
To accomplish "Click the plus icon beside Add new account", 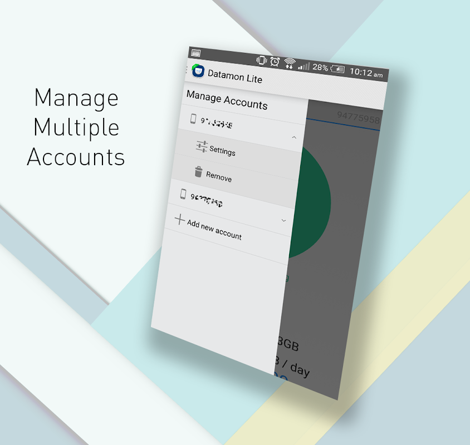I will pyautogui.click(x=180, y=219).
